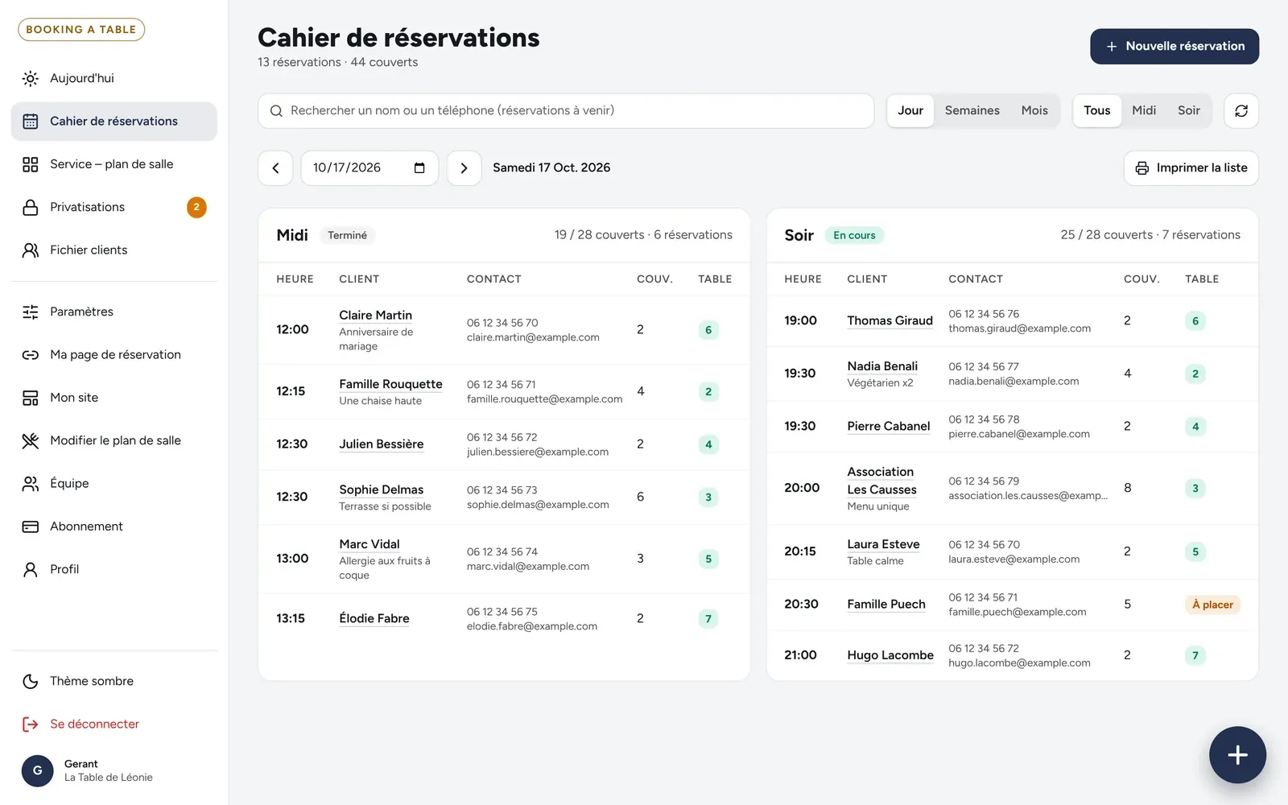
Task: Open Aujourd'hui in sidebar
Action: click(x=114, y=78)
